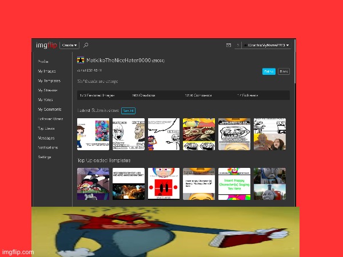
Task: Open the Trolls movie submission thumbnail
Action: 93,134
